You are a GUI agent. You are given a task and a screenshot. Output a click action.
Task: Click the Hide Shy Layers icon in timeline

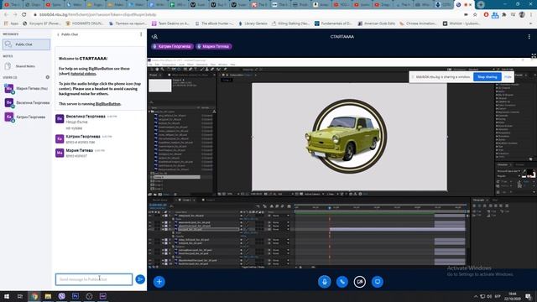point(272,206)
